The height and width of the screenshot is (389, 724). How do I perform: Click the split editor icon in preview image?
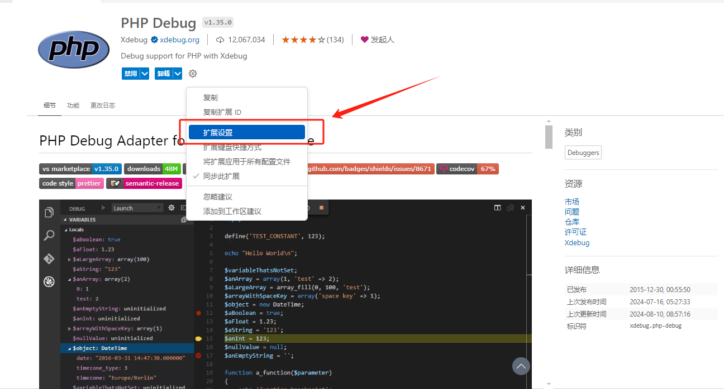point(497,208)
